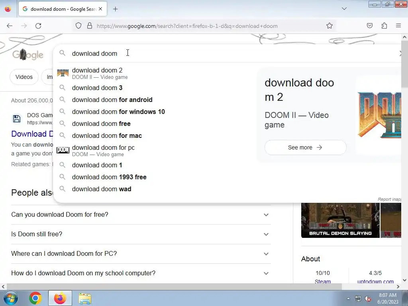The image size is (408, 306).
Task: Expand 'Where can I download Doom for PC?'
Action: pyautogui.click(x=141, y=254)
